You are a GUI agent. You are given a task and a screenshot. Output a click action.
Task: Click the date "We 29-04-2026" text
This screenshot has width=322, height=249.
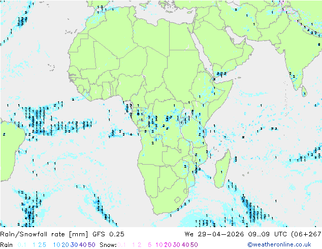pyautogui.click(x=214, y=234)
